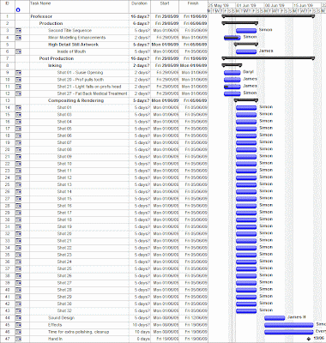
Task: Click the indicator icon for Shot 16
Action: (x=19, y=206)
